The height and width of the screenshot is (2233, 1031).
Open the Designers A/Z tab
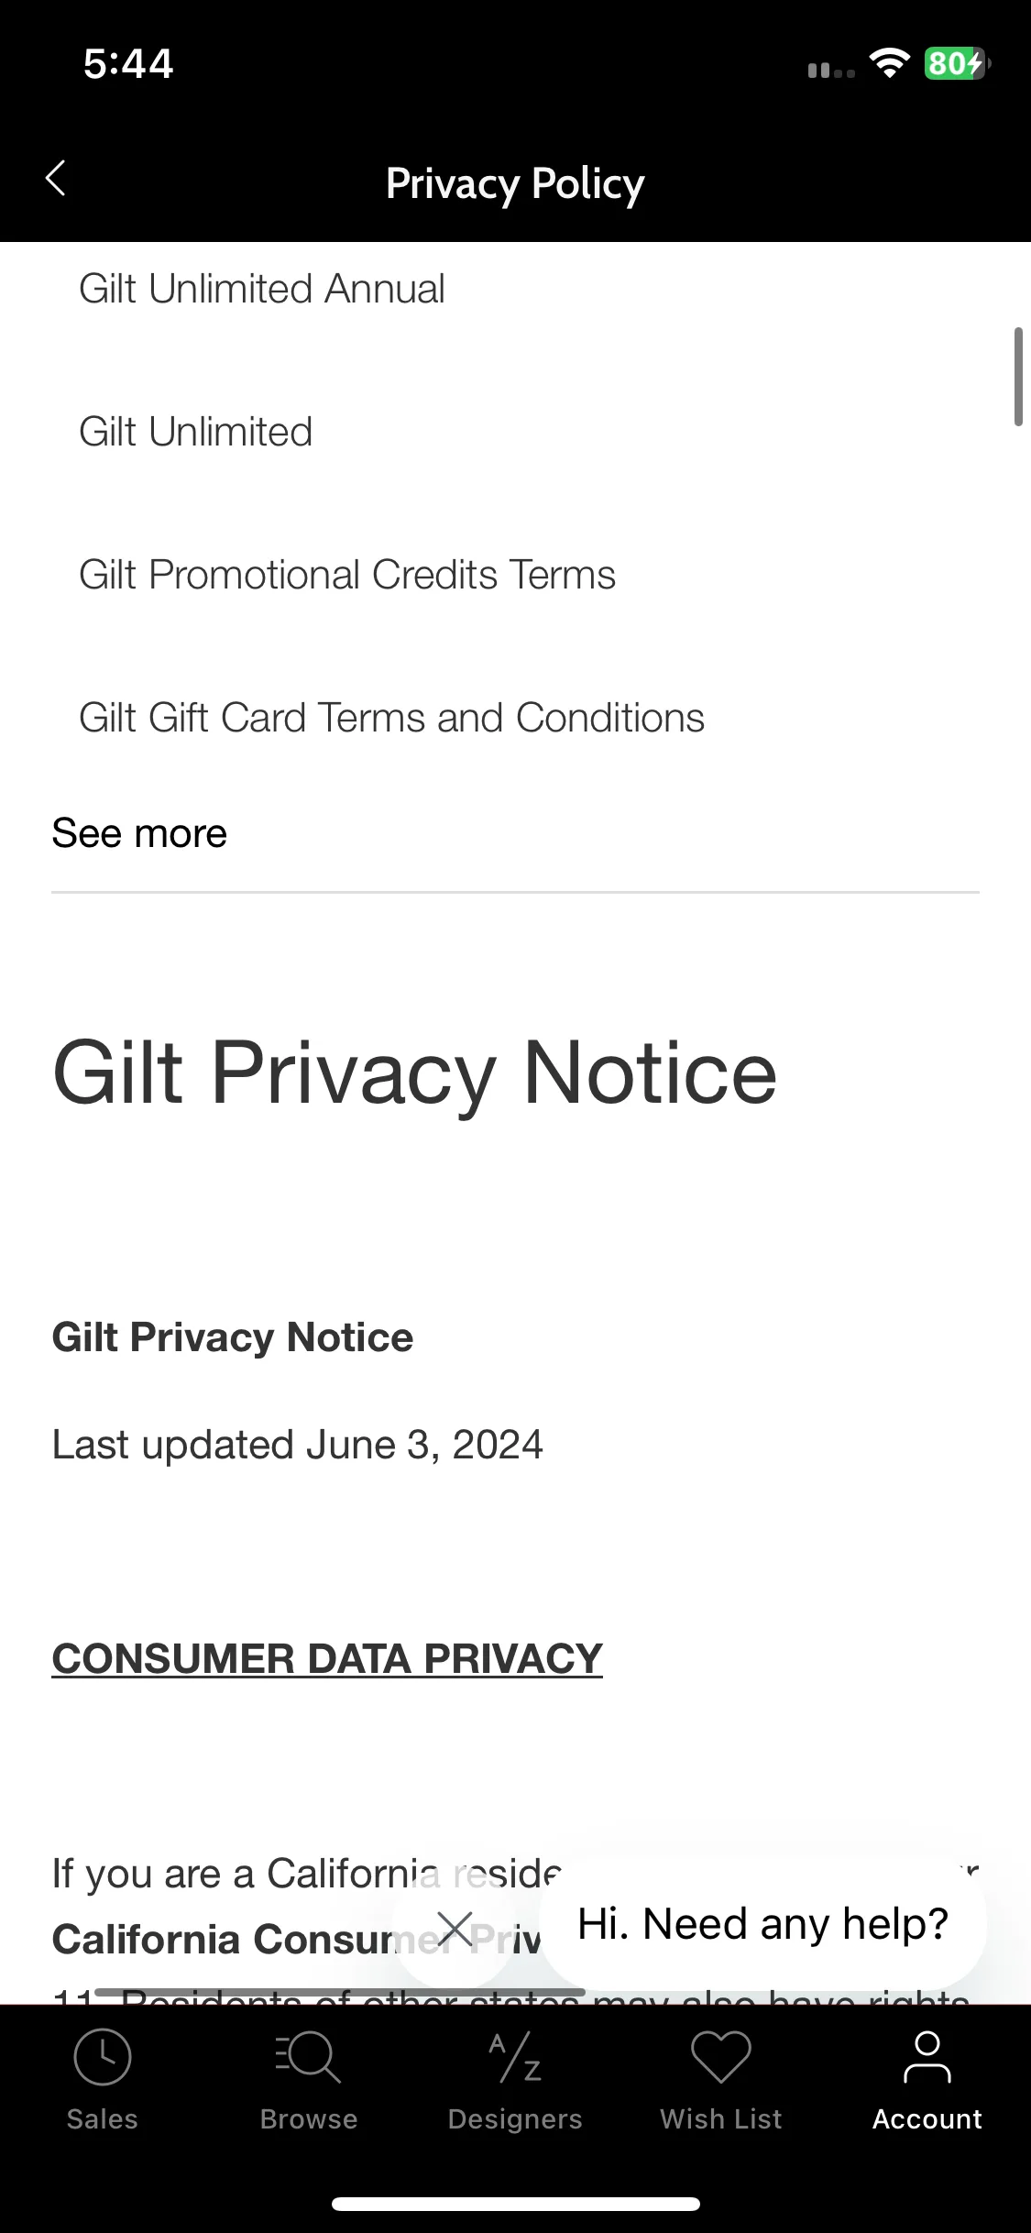click(x=515, y=2080)
